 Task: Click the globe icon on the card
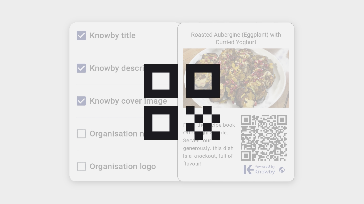coord(282,170)
